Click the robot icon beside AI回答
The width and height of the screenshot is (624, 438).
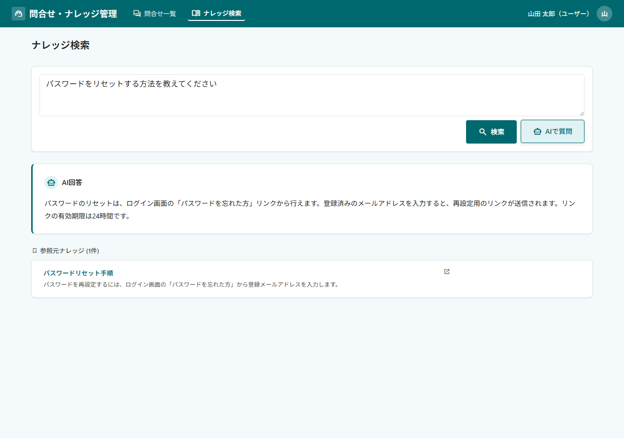pos(51,182)
